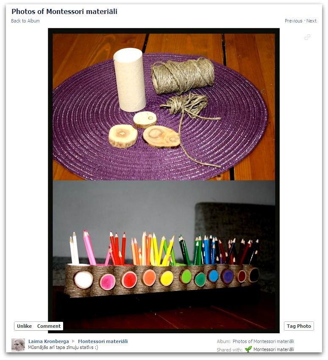Image resolution: width=328 pixels, height=360 pixels.
Task: Click the page title Photos of Montessori materiāli
Action: (64, 11)
